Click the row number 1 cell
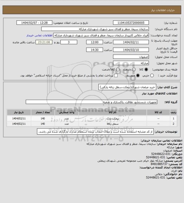 click(173, 118)
